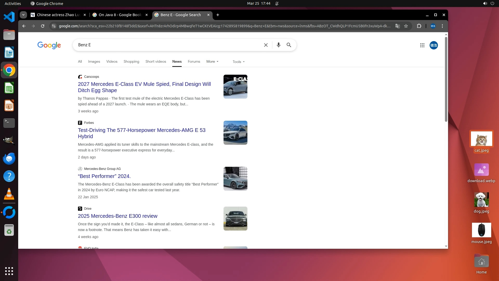499x281 pixels.
Task: Click the magnifier search submit icon
Action: pos(289,45)
